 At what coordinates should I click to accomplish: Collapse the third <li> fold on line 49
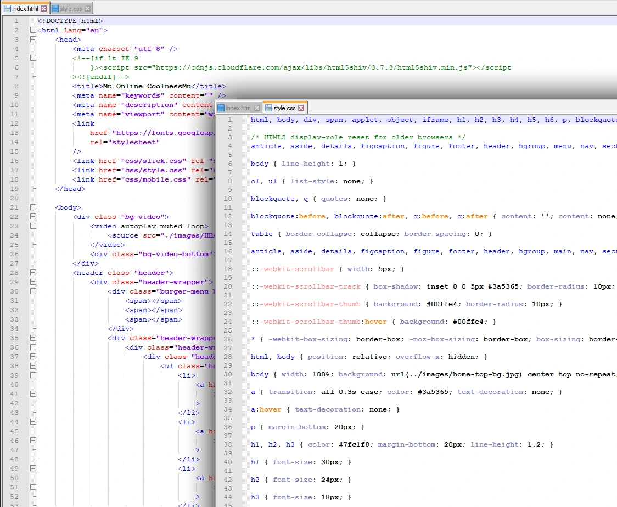(x=33, y=469)
